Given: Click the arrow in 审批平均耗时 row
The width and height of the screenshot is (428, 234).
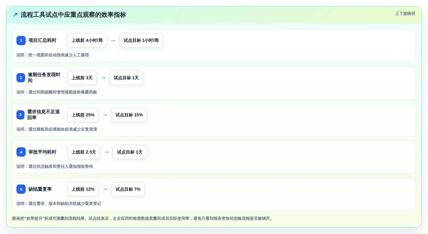Looking at the screenshot, I should point(107,152).
